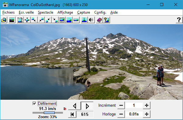Click the icon with arrow pointing up-right

[x=41, y=20]
